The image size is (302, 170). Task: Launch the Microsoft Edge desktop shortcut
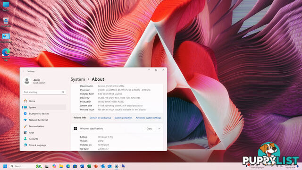click(6, 55)
